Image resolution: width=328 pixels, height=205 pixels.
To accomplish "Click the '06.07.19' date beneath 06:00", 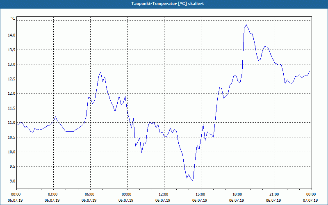I will point(89,200).
